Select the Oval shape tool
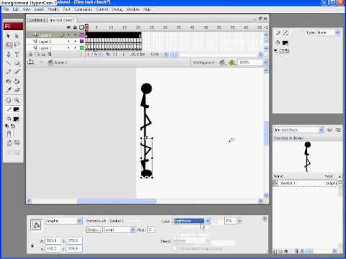346x259 pixels. pyautogui.click(x=17, y=63)
